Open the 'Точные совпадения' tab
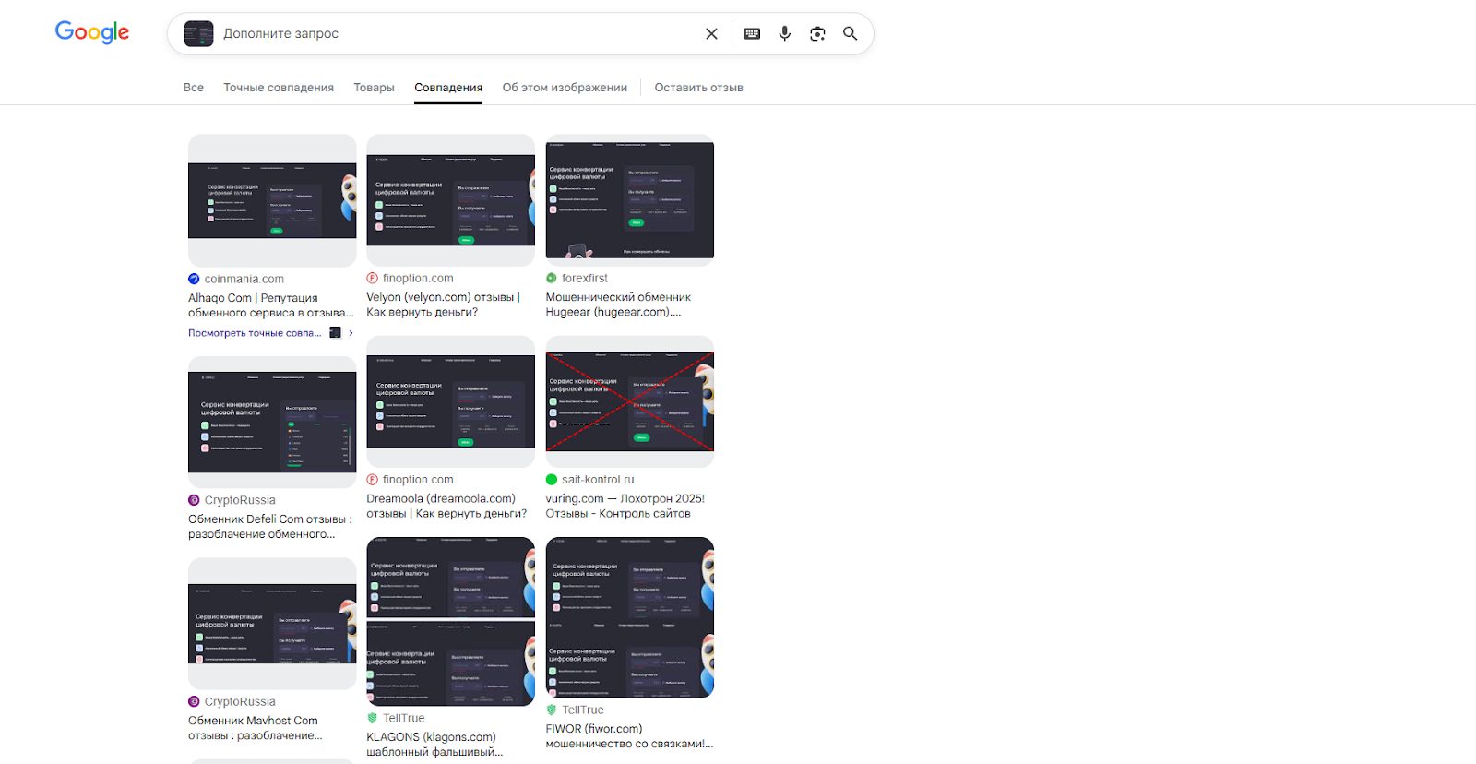This screenshot has height=764, width=1476. (x=279, y=88)
